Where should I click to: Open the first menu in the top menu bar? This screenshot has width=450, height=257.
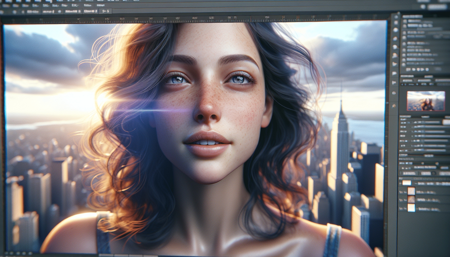pyautogui.click(x=6, y=5)
